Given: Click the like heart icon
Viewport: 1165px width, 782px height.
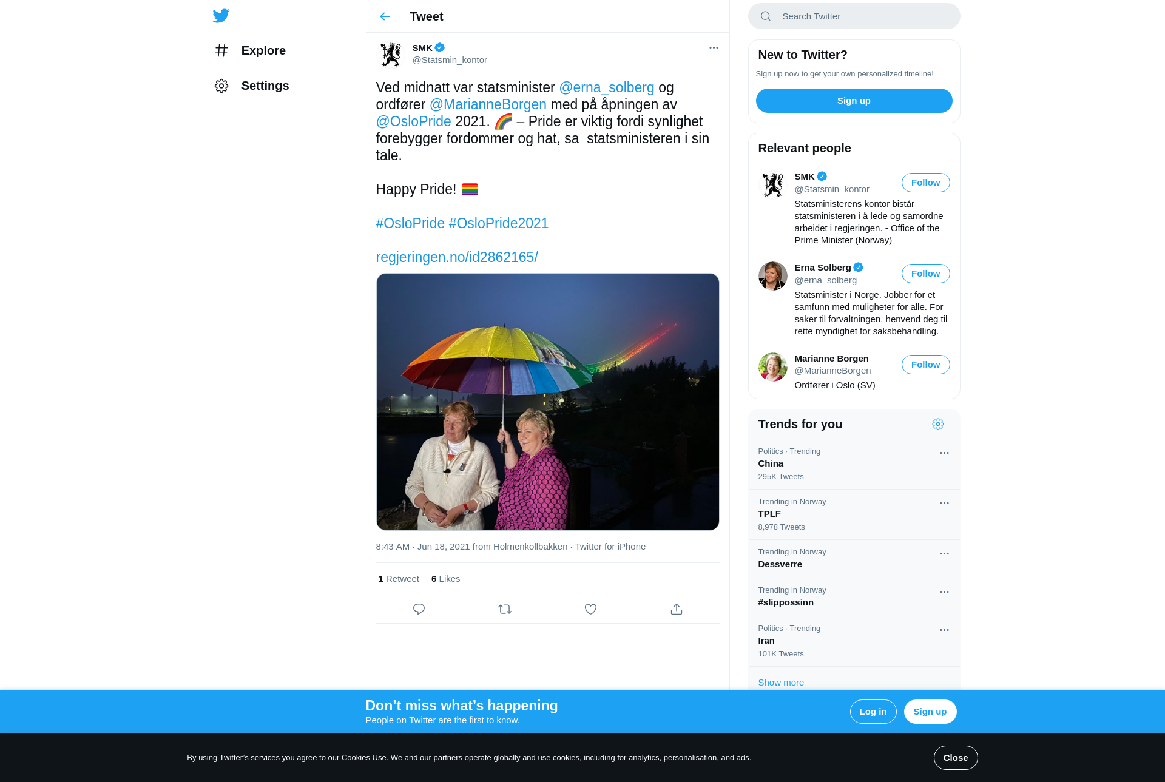Looking at the screenshot, I should tap(590, 609).
